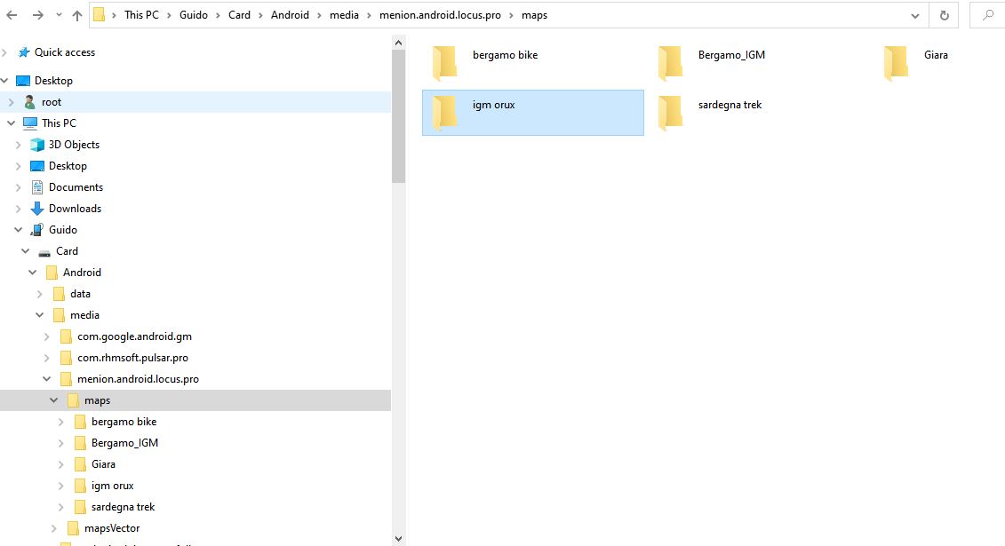Select Quick access in navigation pane

coord(64,52)
